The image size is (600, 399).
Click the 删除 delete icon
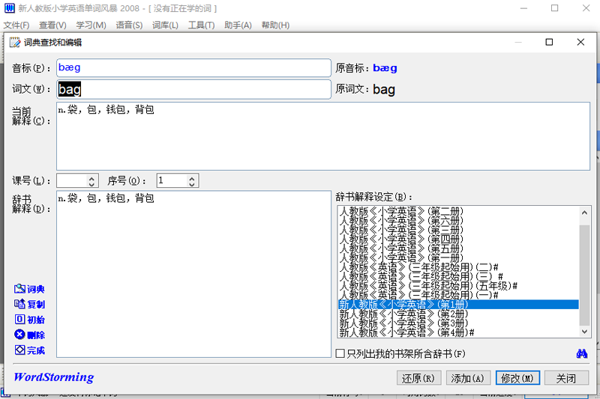[29, 335]
